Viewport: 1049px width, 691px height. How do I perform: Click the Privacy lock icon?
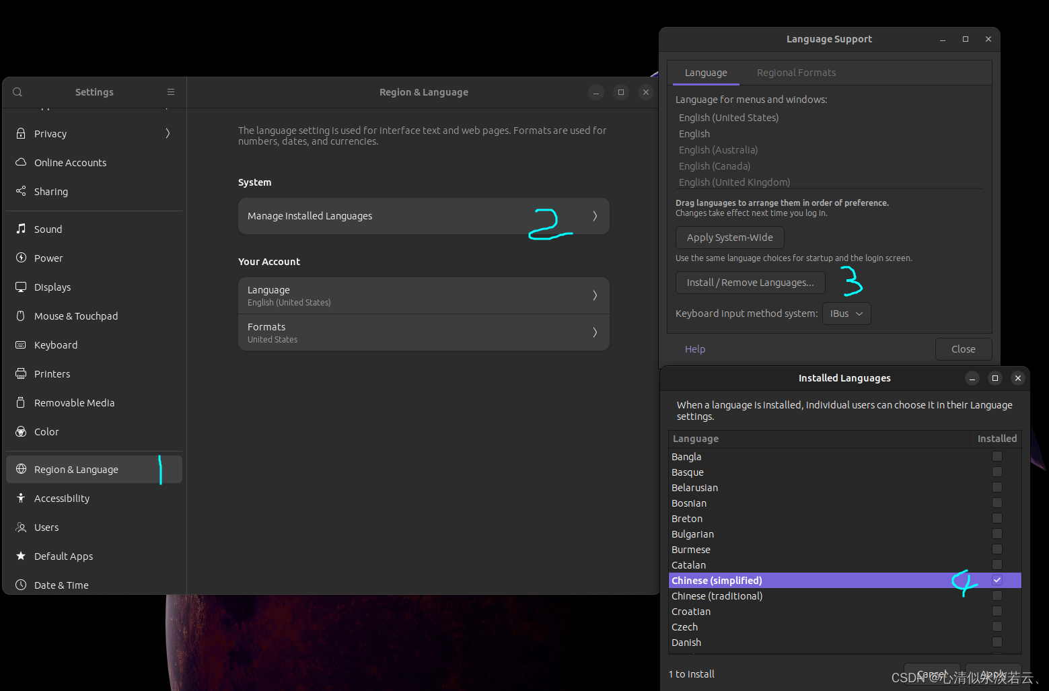[x=21, y=133]
